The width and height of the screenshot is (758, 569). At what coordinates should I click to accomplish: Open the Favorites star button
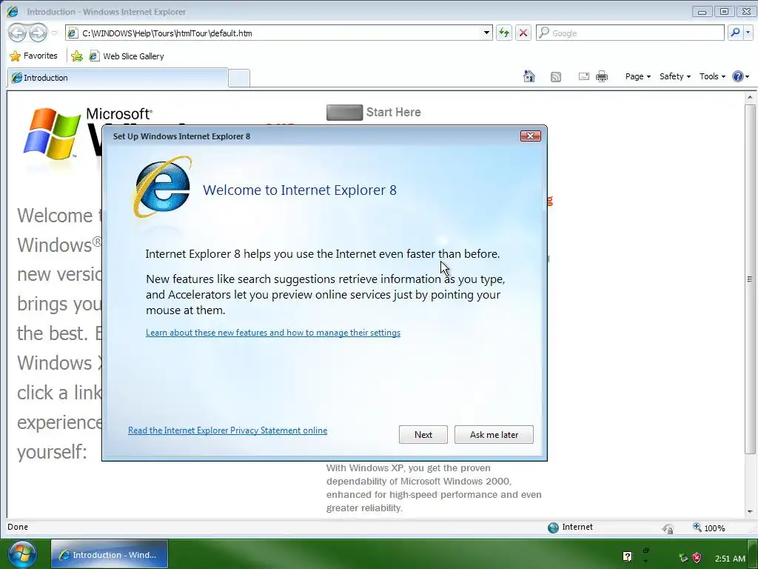[x=34, y=56]
